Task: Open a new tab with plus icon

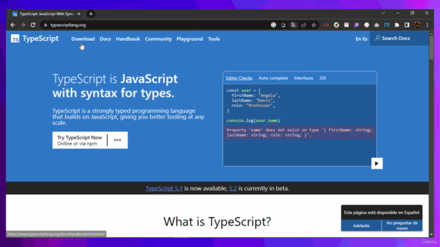Action: 91,14
